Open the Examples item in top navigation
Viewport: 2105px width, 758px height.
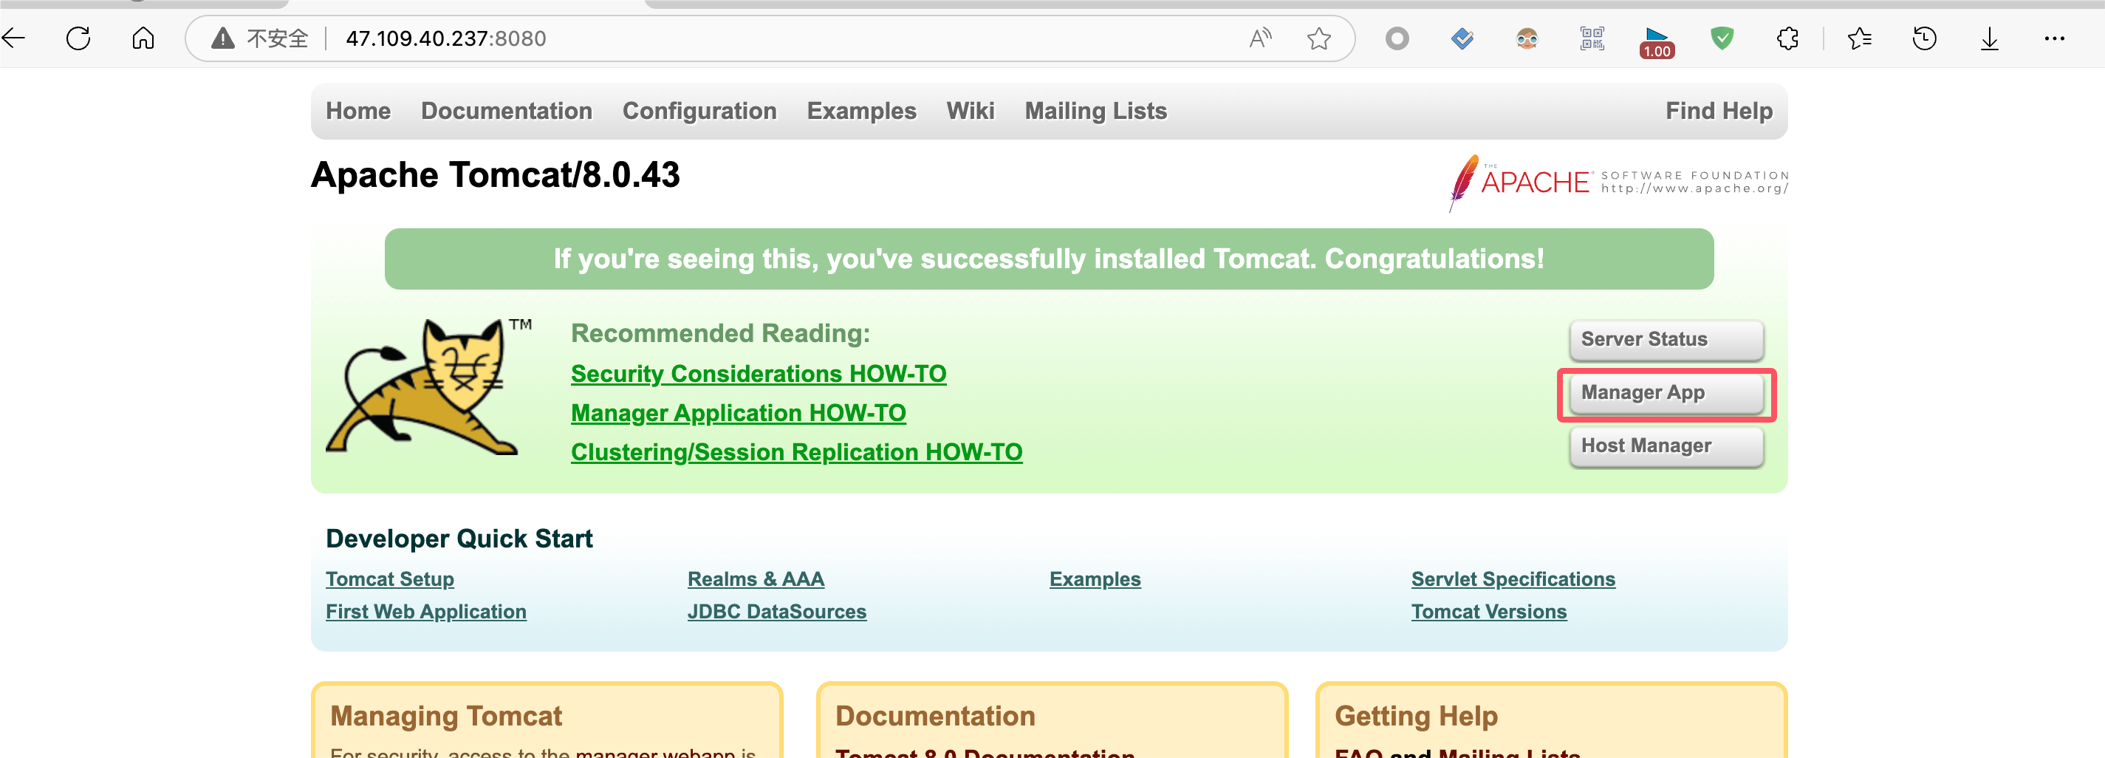861,110
